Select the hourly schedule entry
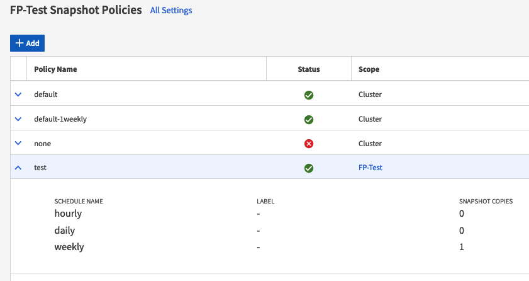The height and width of the screenshot is (281, 529). click(68, 214)
